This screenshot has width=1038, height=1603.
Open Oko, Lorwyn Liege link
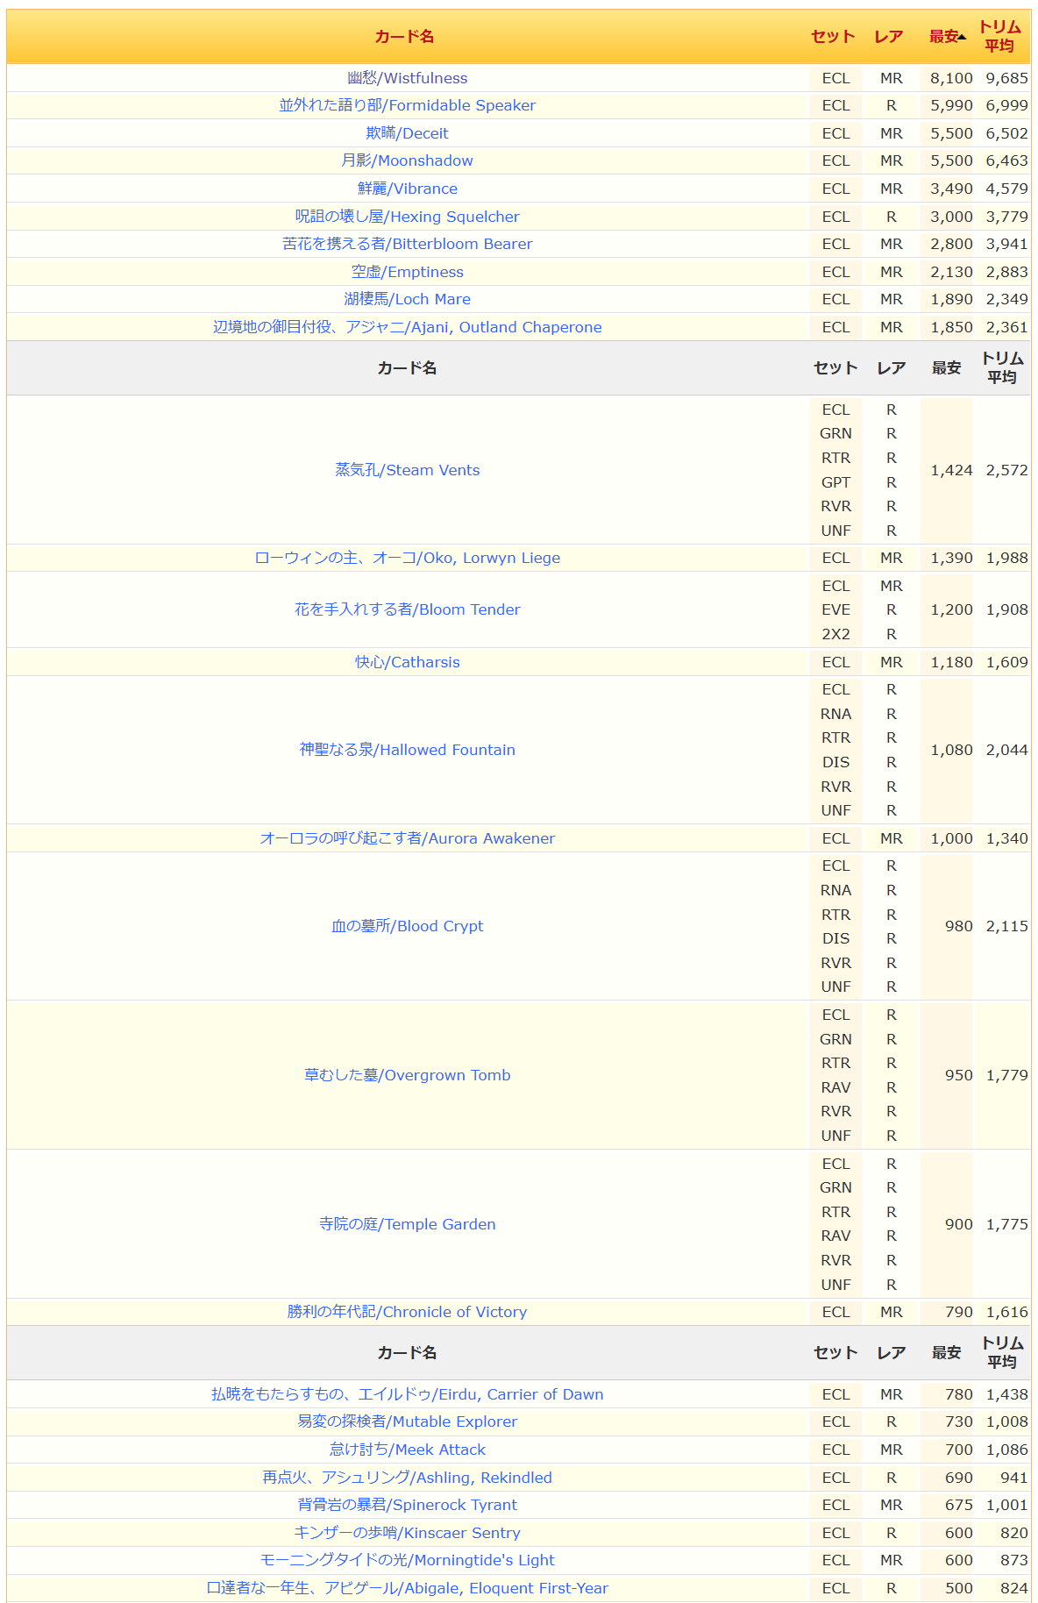coord(407,558)
